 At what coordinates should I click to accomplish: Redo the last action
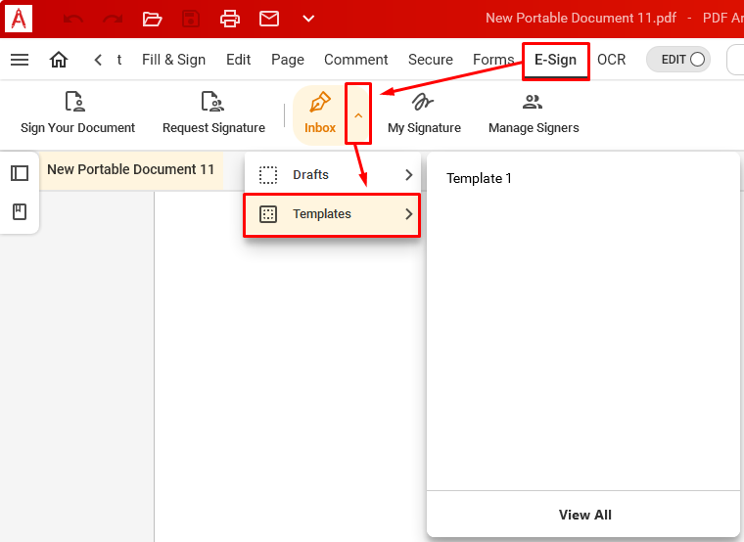pos(113,19)
